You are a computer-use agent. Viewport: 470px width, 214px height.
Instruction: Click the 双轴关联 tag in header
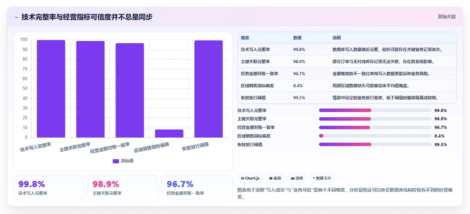[x=447, y=17]
